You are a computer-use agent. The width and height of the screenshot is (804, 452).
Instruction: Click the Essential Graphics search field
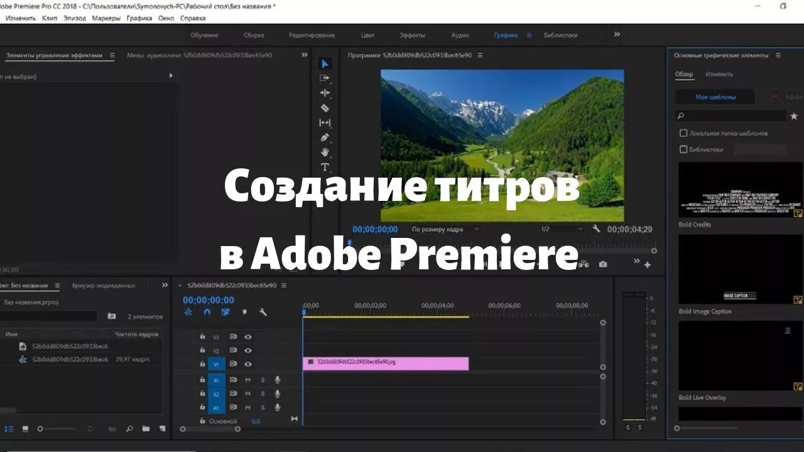(x=731, y=116)
